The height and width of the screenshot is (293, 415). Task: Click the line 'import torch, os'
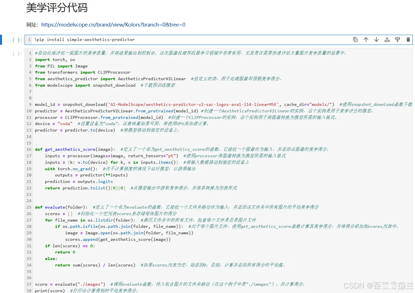55,60
